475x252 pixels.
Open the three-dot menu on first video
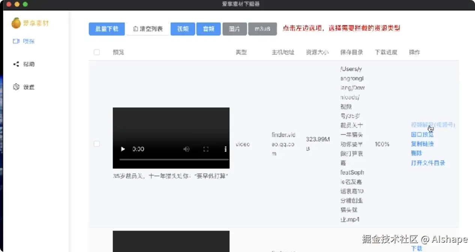click(225, 149)
